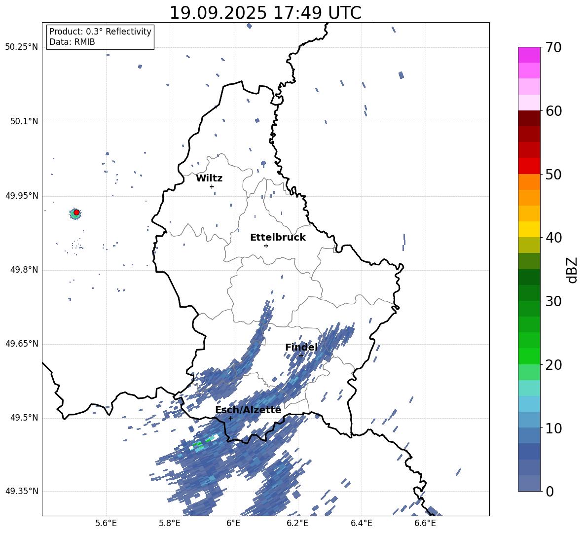584x533 pixels.
Task: Click the 50.1°N latitude label
Action: point(24,122)
